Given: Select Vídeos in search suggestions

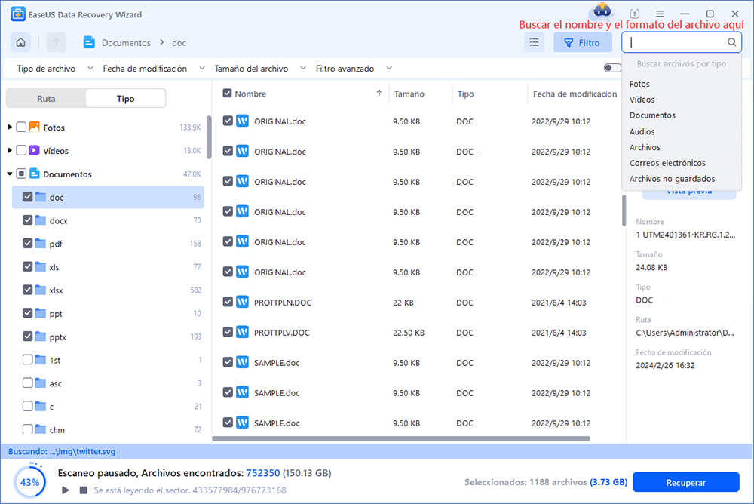Looking at the screenshot, I should pos(642,100).
